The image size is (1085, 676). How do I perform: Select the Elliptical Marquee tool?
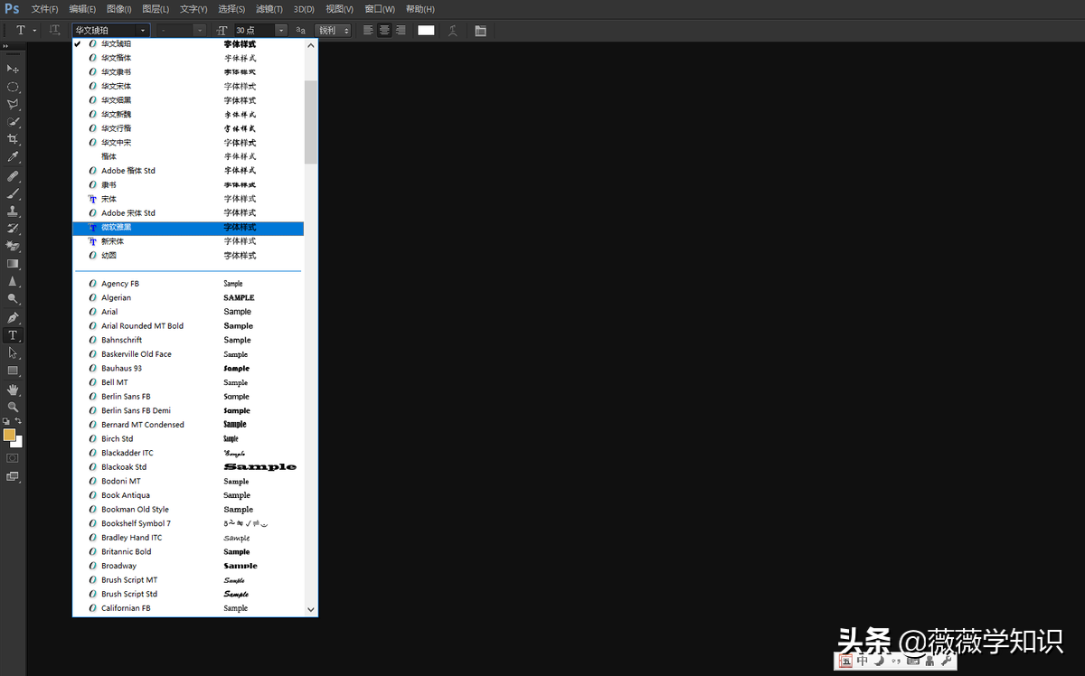point(13,87)
